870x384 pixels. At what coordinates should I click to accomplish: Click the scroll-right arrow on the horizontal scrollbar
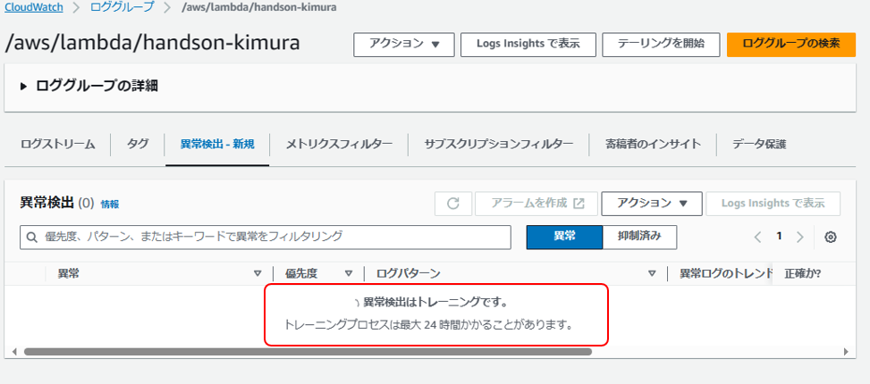(x=846, y=351)
